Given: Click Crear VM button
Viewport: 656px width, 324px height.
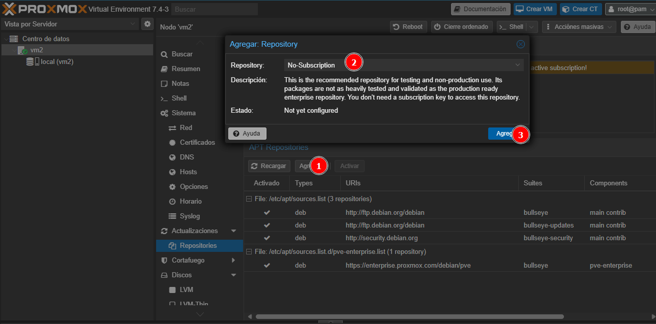Looking at the screenshot, I should [535, 9].
